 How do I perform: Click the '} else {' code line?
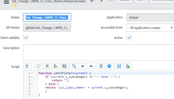click(x=52, y=84)
